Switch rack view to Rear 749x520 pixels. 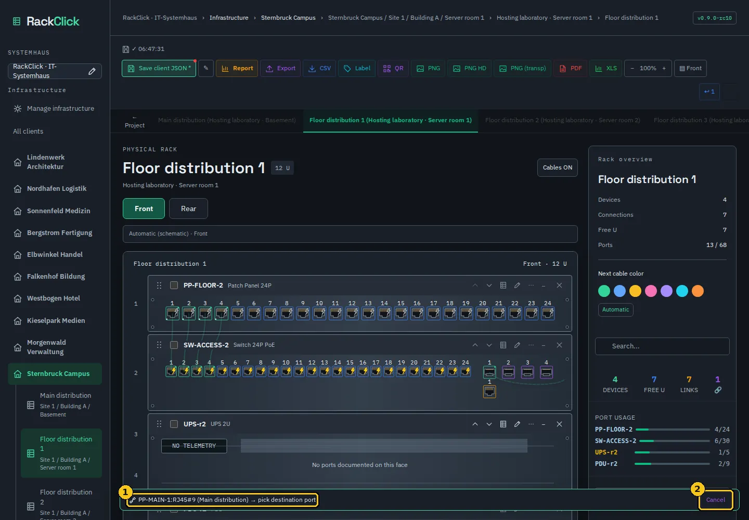click(x=188, y=209)
